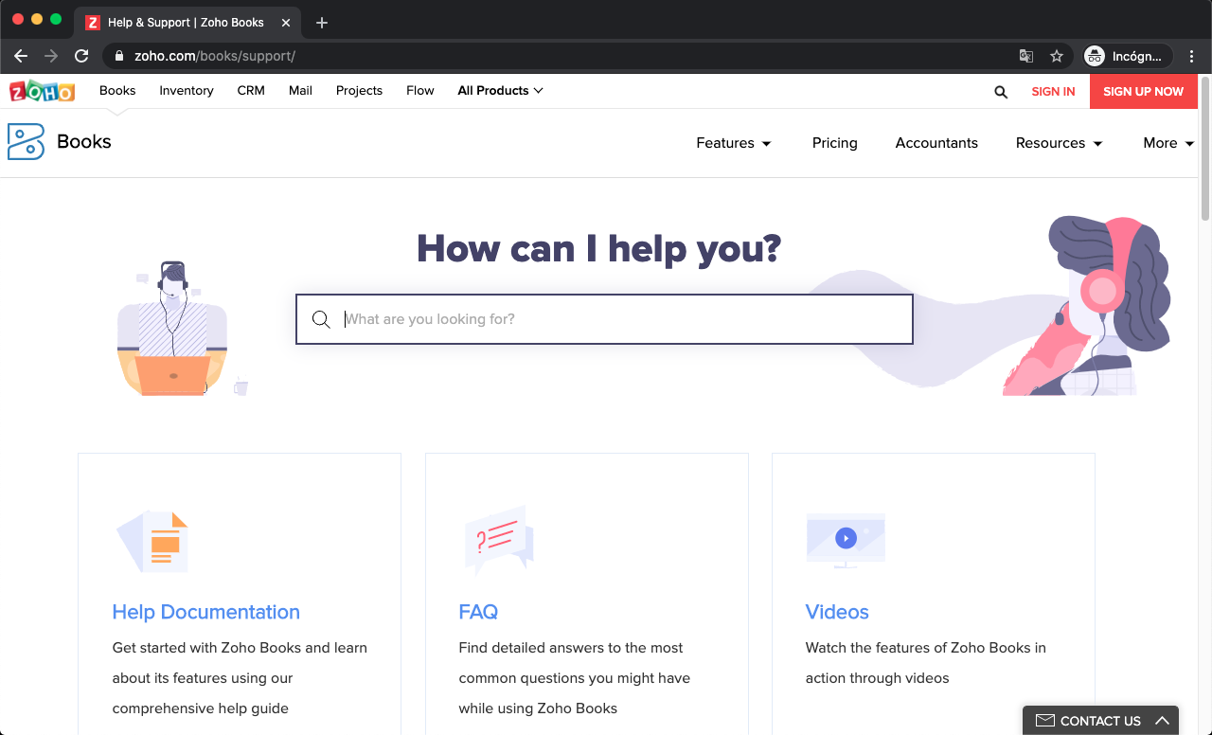This screenshot has width=1212, height=735.
Task: Click the CONTACT US button
Action: point(1100,721)
